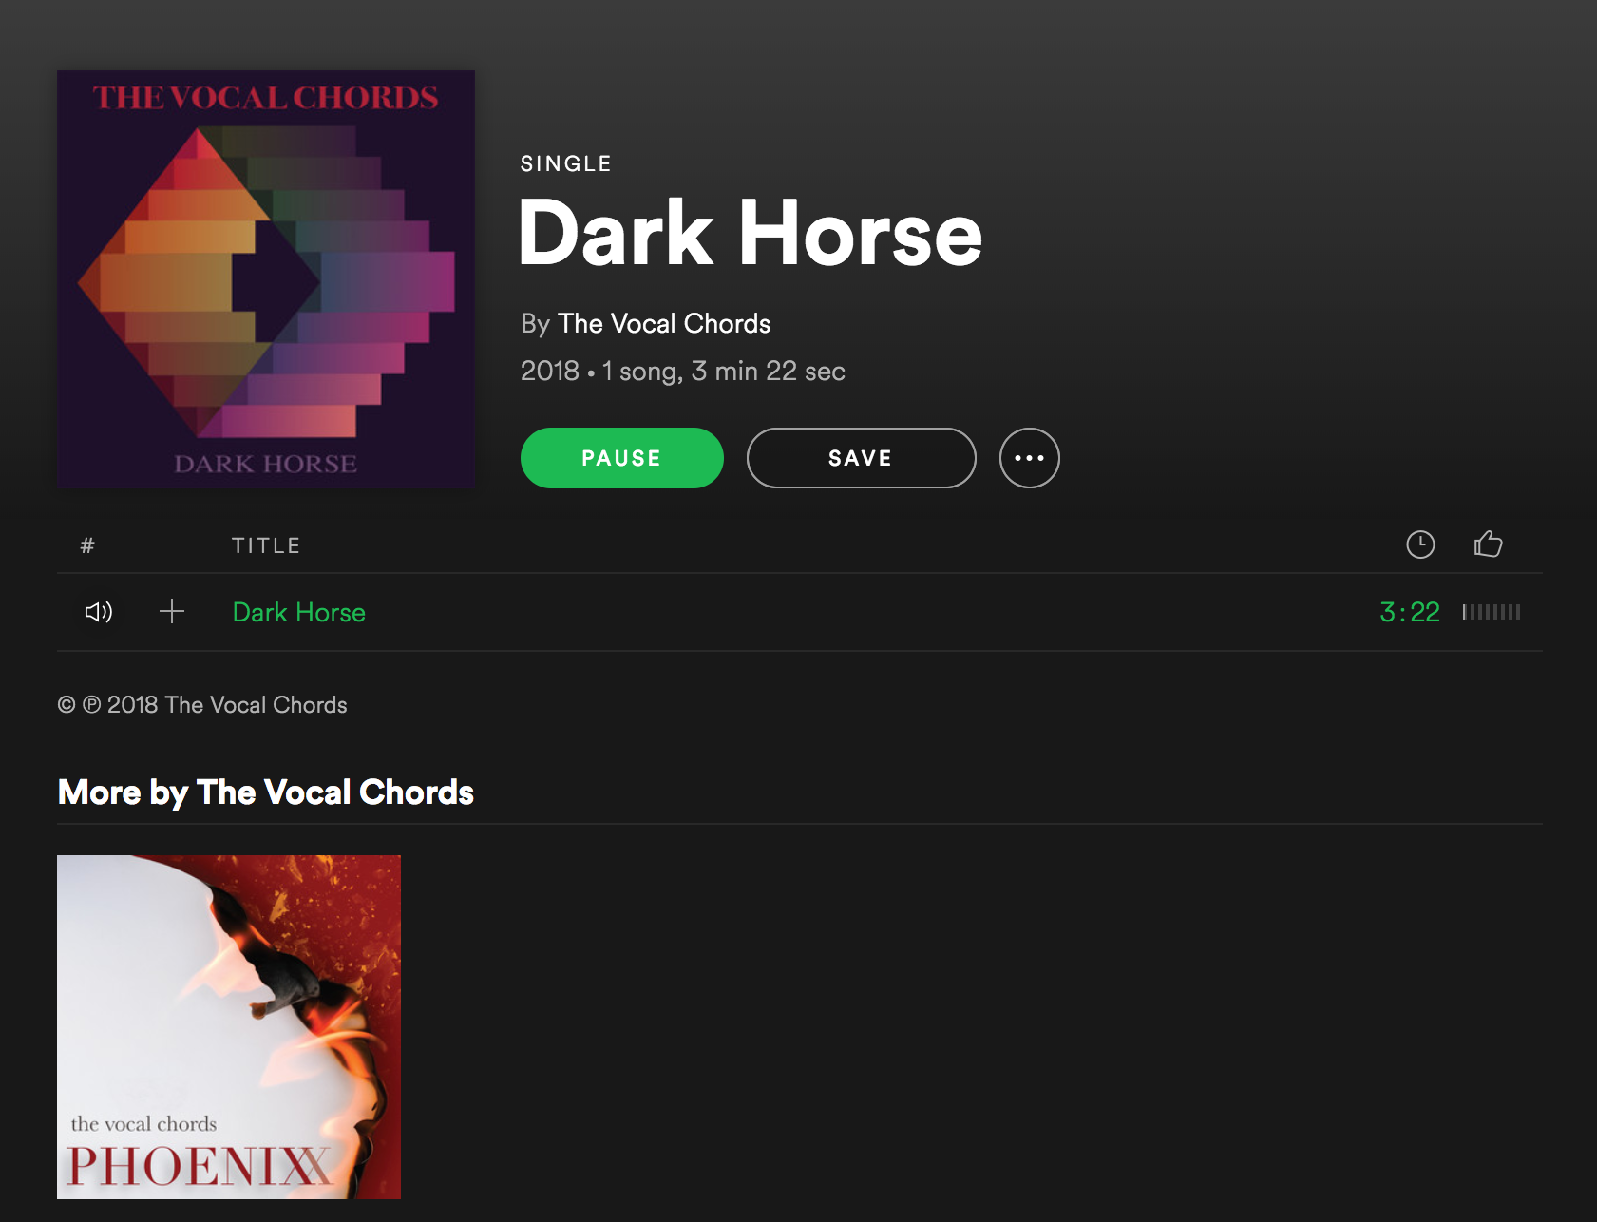Click the clock duration column icon

click(x=1420, y=544)
